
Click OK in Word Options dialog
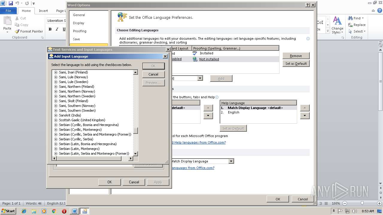[278, 199]
